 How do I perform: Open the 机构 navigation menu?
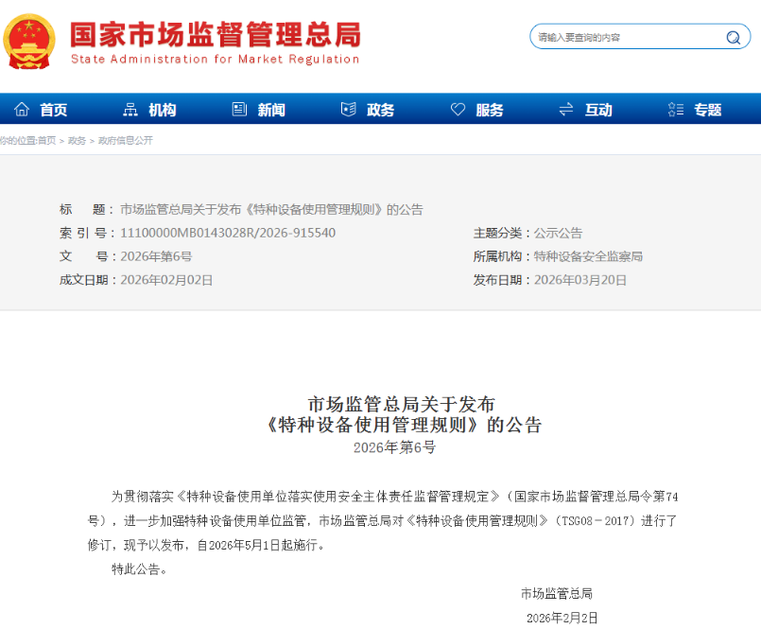pyautogui.click(x=163, y=110)
